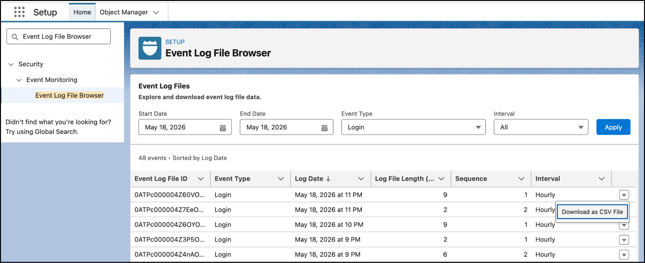
Task: Open row actions for 0ATPc000004Z60VO row
Action: [x=624, y=195]
